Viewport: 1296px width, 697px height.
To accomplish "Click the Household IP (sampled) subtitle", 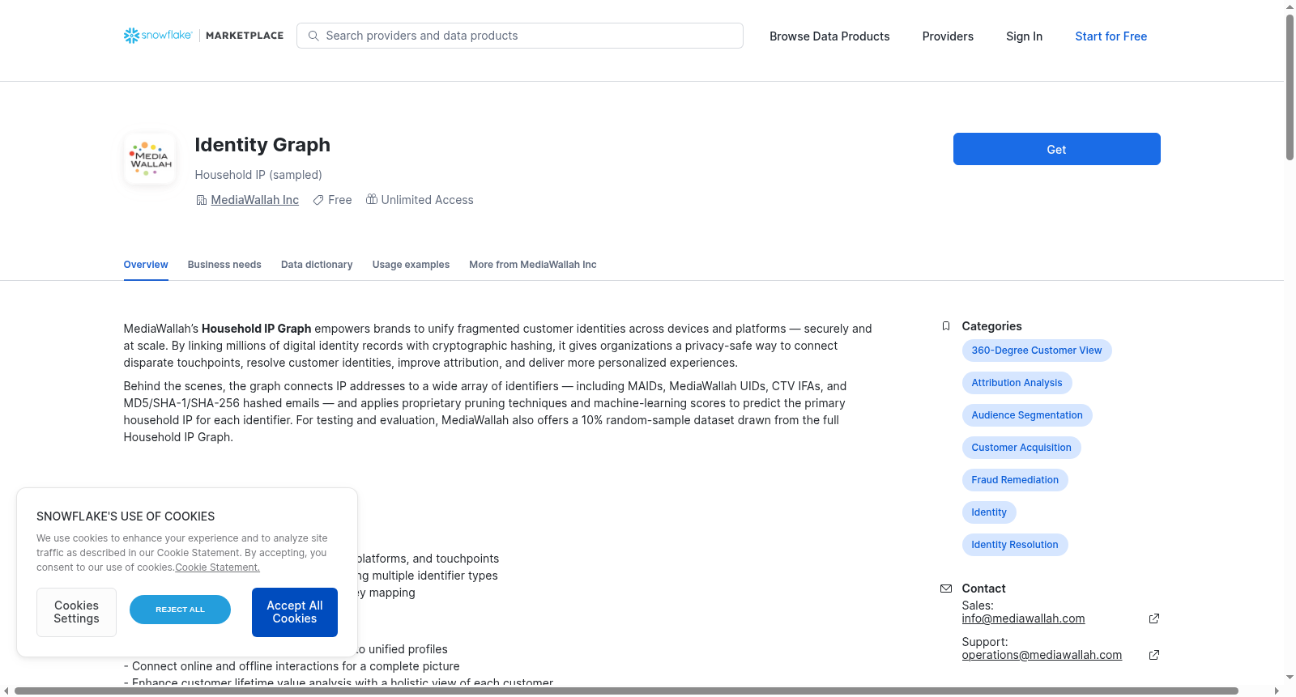I will [x=258, y=175].
